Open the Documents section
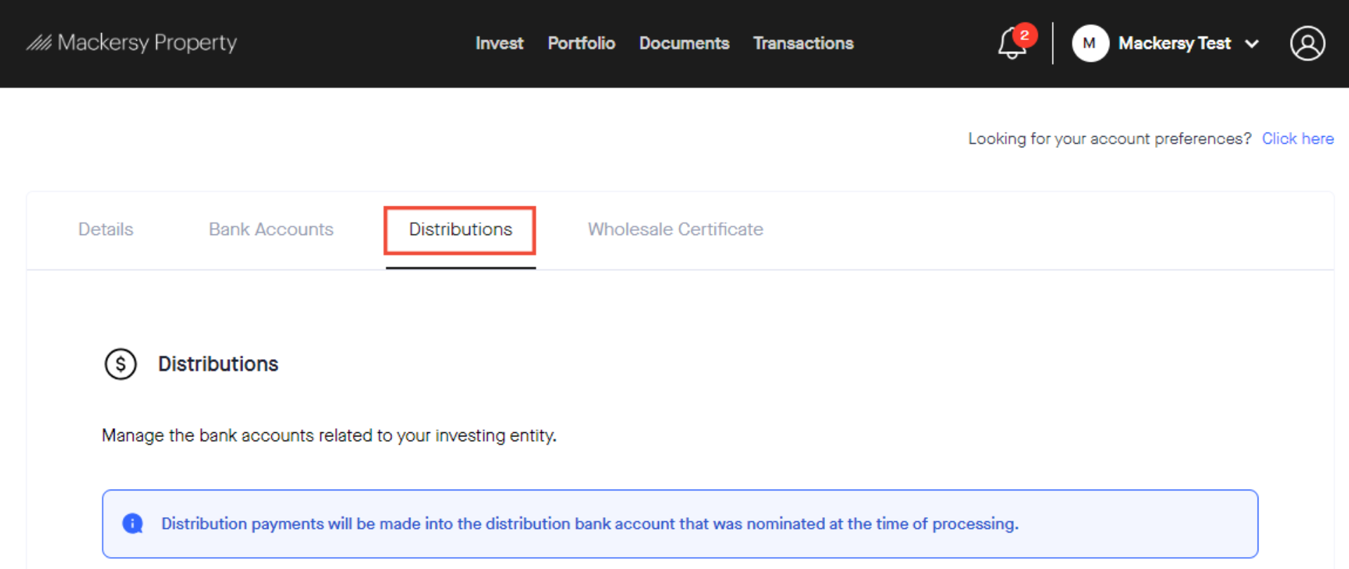The image size is (1349, 569). [684, 43]
